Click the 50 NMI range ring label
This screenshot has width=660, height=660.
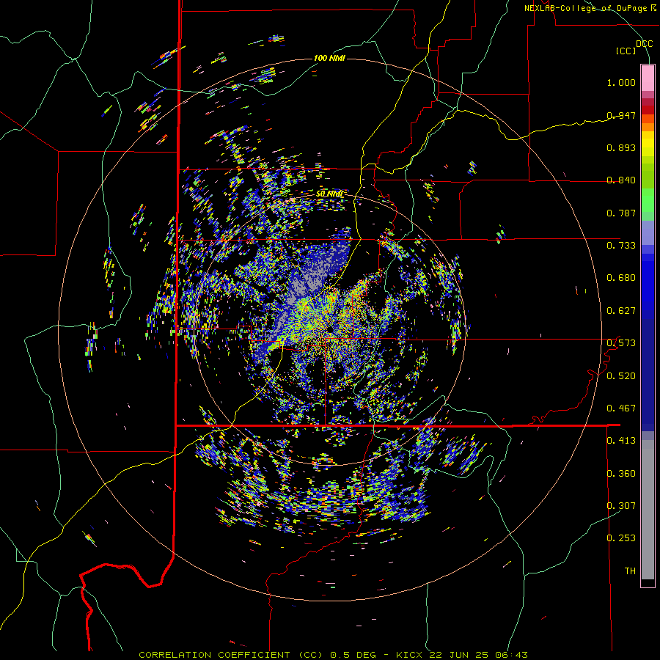pyautogui.click(x=329, y=194)
